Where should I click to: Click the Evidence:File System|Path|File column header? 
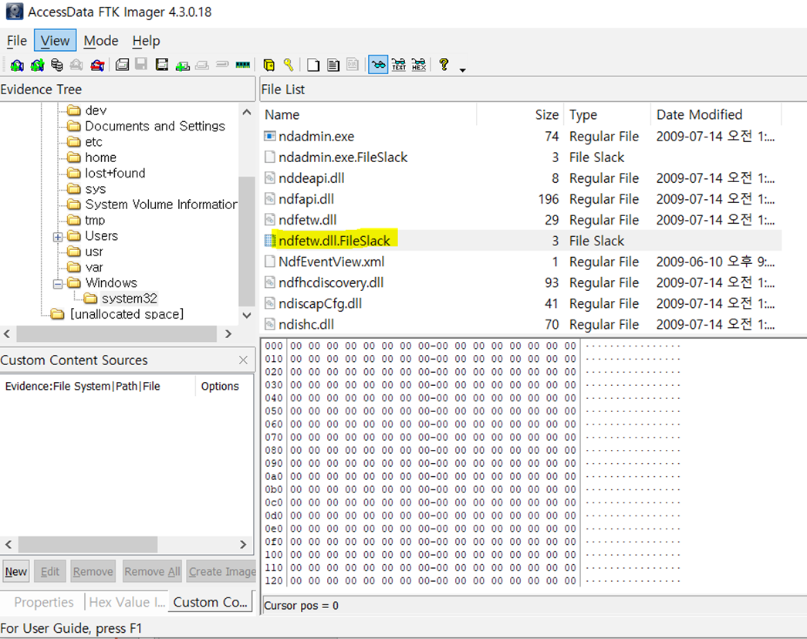pos(98,386)
